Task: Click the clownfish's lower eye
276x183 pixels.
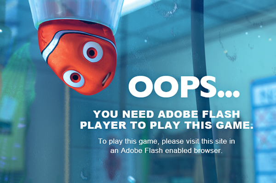Action: click(x=74, y=78)
